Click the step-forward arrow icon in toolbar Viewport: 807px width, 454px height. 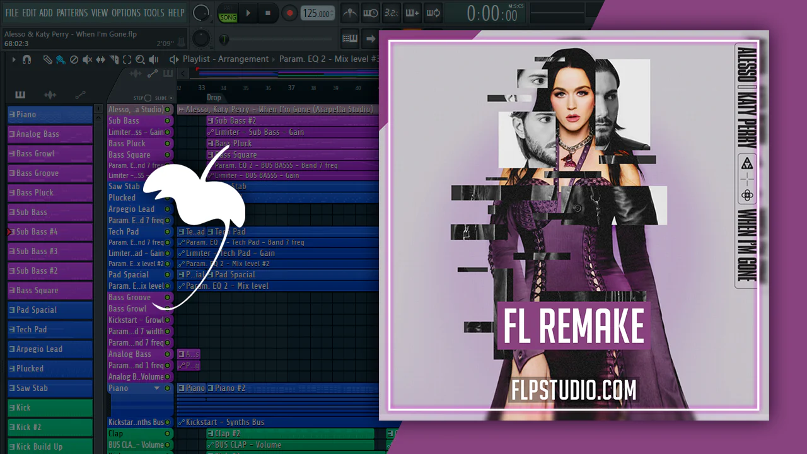[x=371, y=38]
